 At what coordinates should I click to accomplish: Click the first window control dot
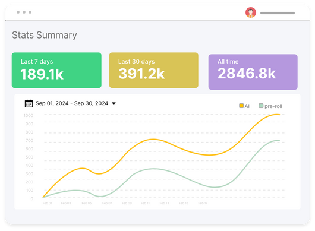pyautogui.click(x=18, y=12)
